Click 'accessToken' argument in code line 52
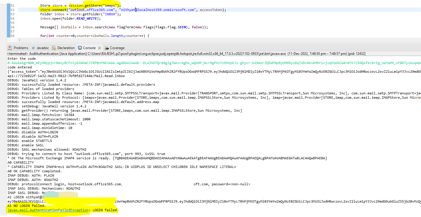421x217 pixels. click(211, 10)
